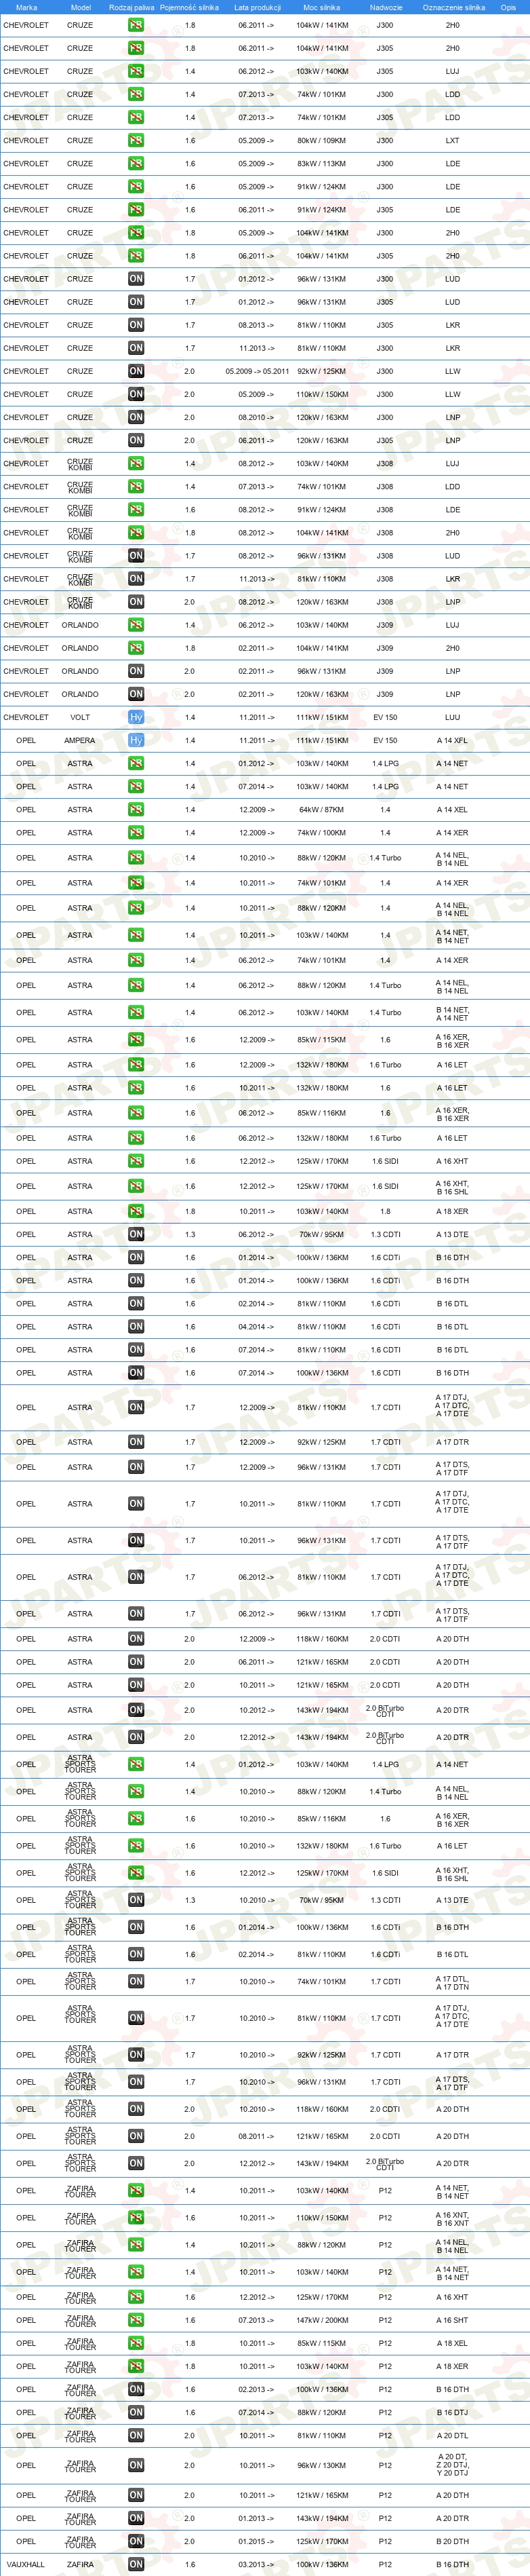The width and height of the screenshot is (530, 2576).
Task: Click the '03.2013 ->' cell in VAUXHALL row
Action: [x=258, y=2564]
